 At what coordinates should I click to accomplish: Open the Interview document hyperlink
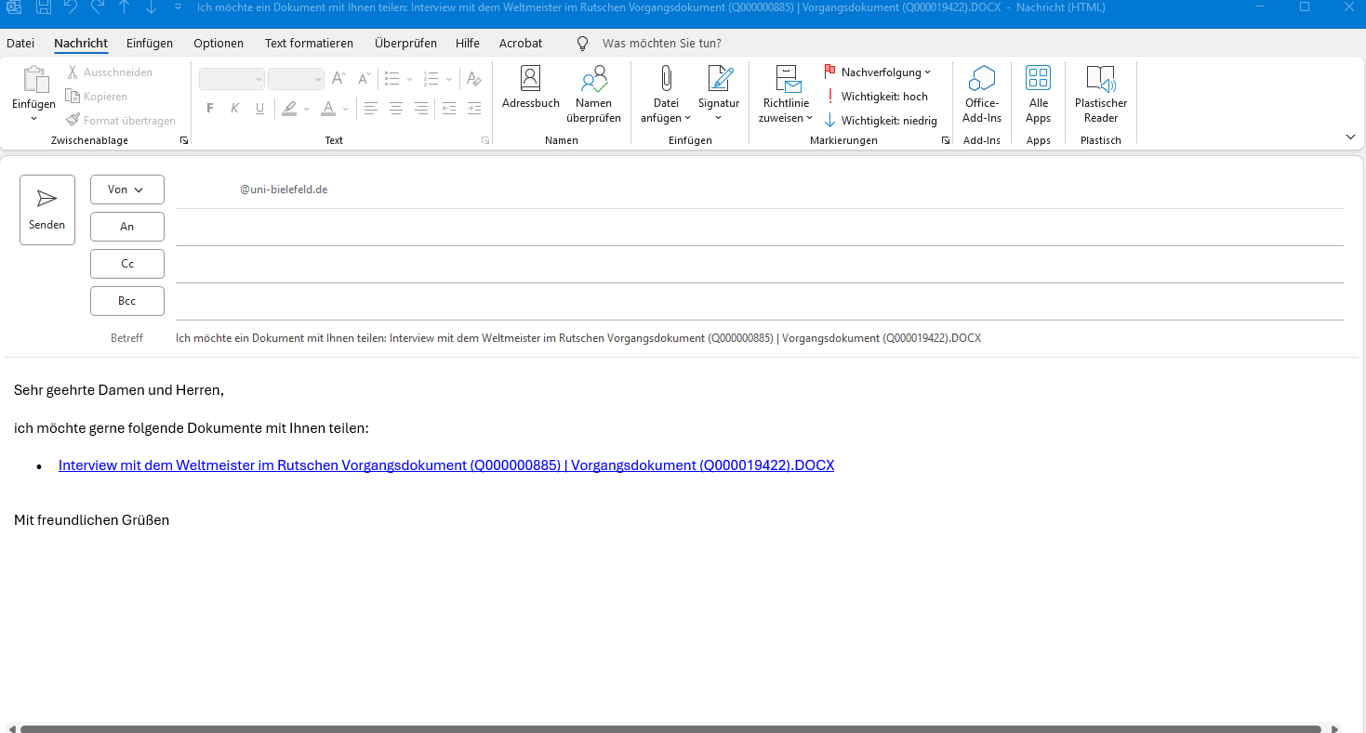445,465
